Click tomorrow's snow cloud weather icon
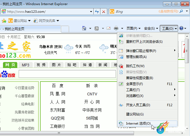This screenshot has width=190, height=136. coord(104,49)
